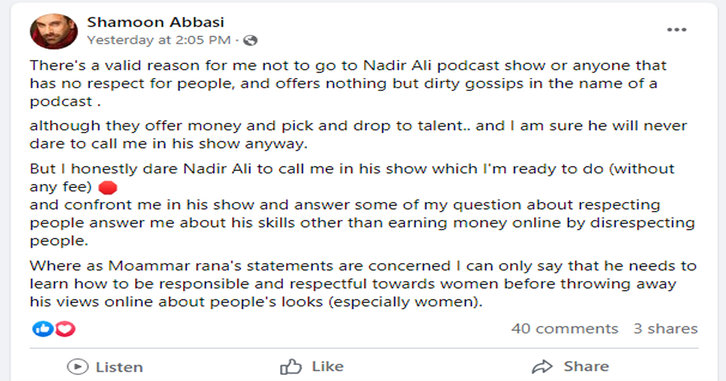Click the play circle icon beside Listen

(x=76, y=366)
